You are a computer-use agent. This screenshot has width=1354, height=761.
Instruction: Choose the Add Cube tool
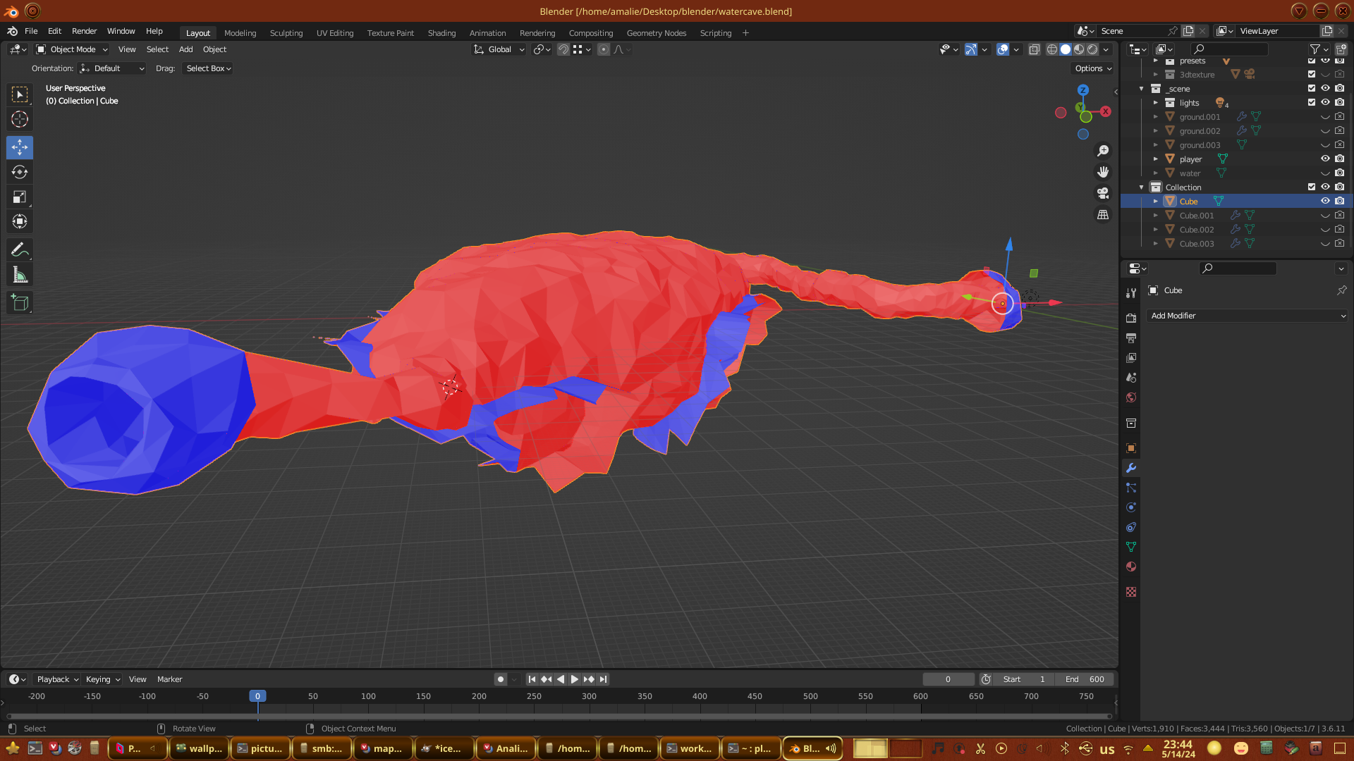point(20,303)
